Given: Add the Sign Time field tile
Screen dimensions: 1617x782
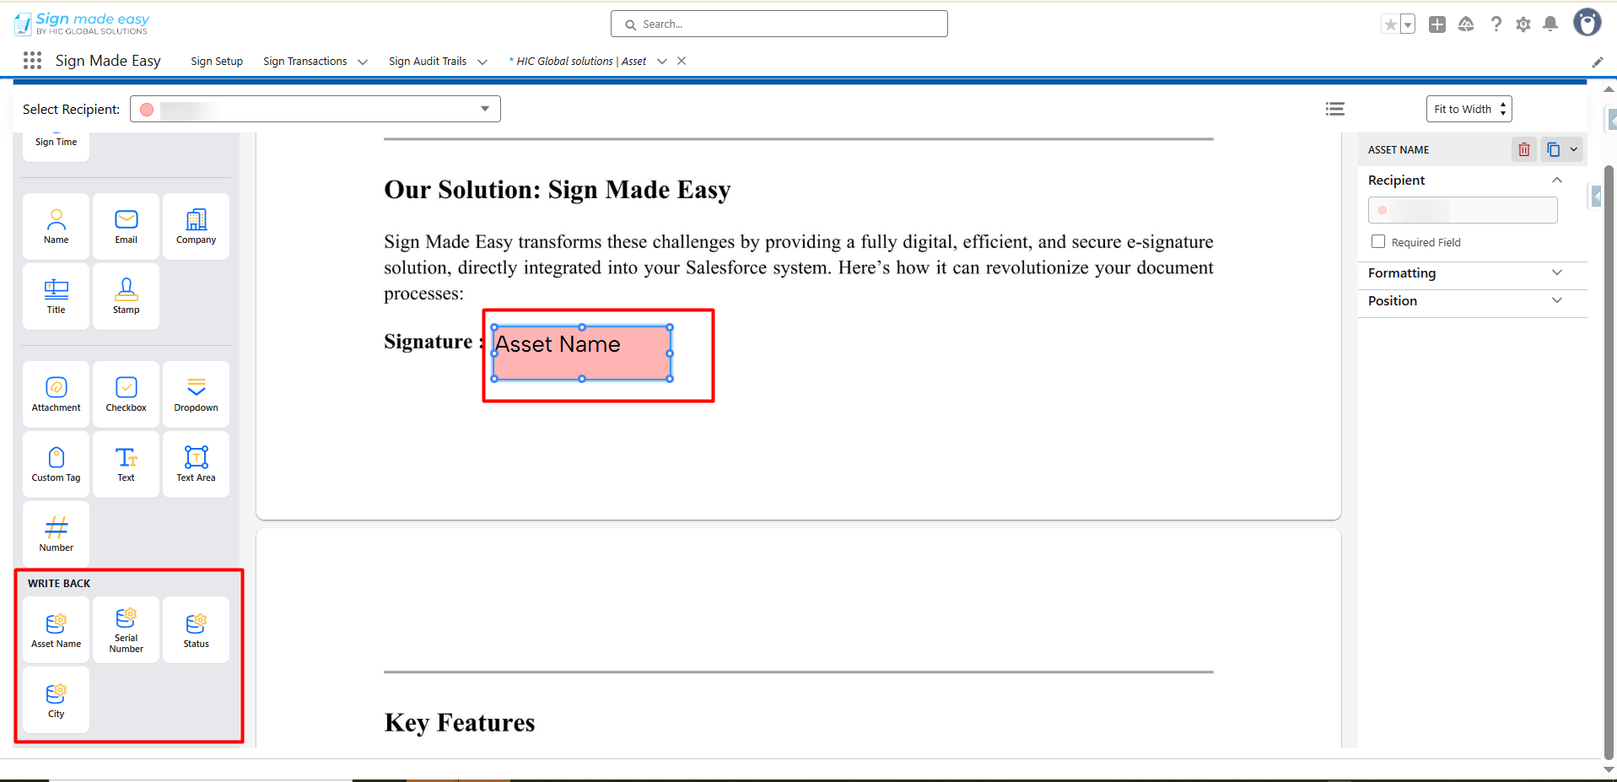Looking at the screenshot, I should point(57,145).
